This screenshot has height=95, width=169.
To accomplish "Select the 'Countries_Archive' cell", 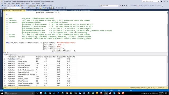I will tap(27, 66).
